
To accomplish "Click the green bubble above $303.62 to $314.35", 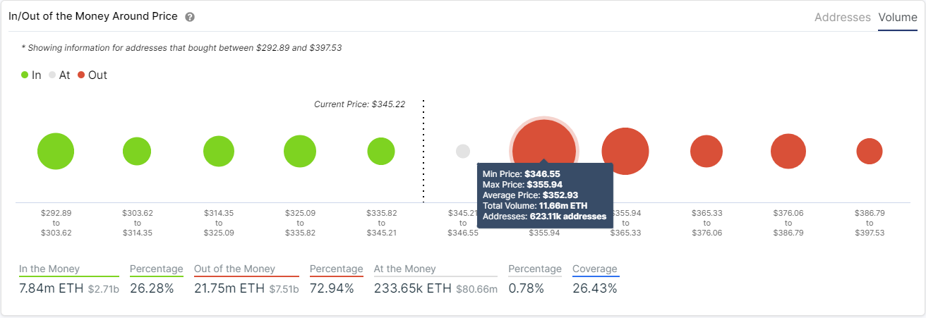I will [x=137, y=151].
